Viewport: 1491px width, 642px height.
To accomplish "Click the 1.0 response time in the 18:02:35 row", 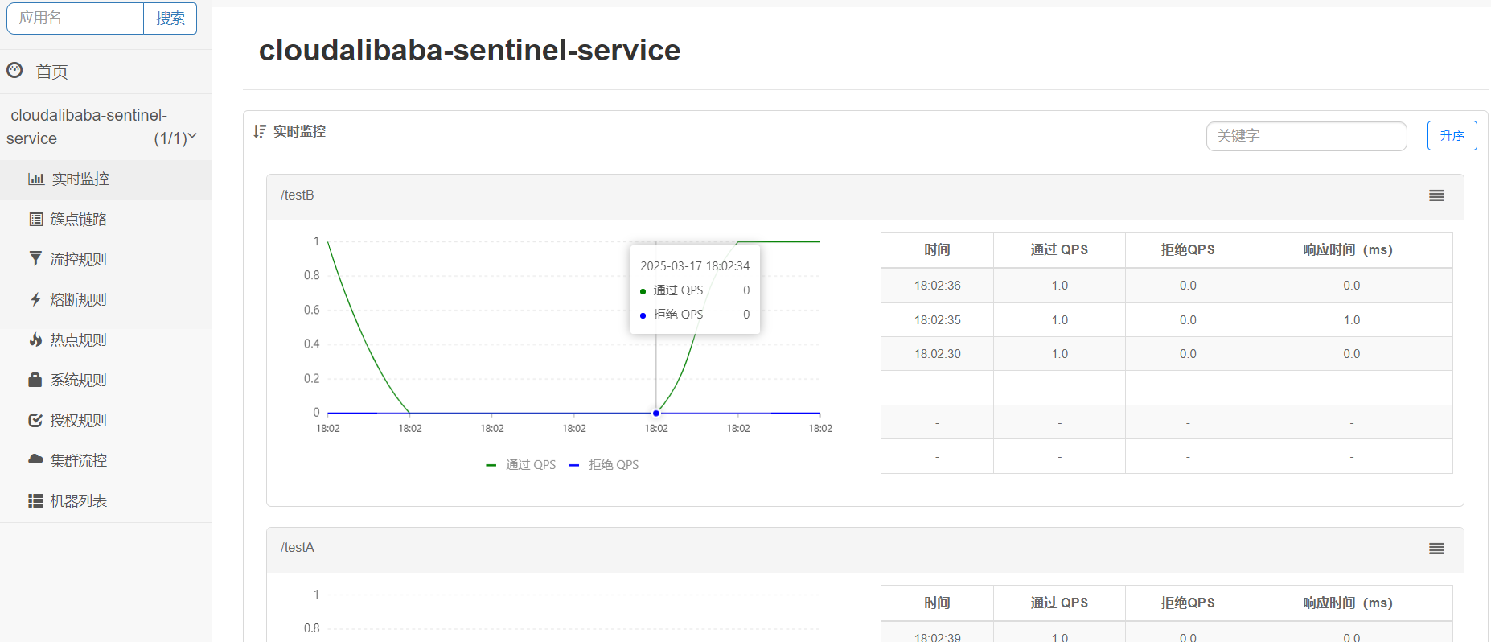I will [x=1351, y=320].
